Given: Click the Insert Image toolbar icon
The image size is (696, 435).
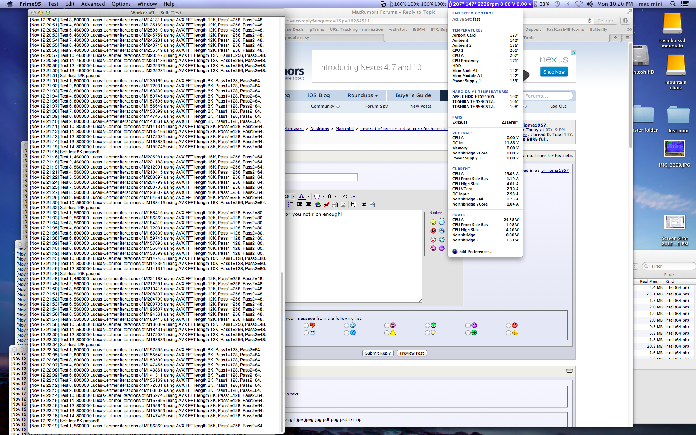Looking at the screenshot, I should tap(343, 204).
